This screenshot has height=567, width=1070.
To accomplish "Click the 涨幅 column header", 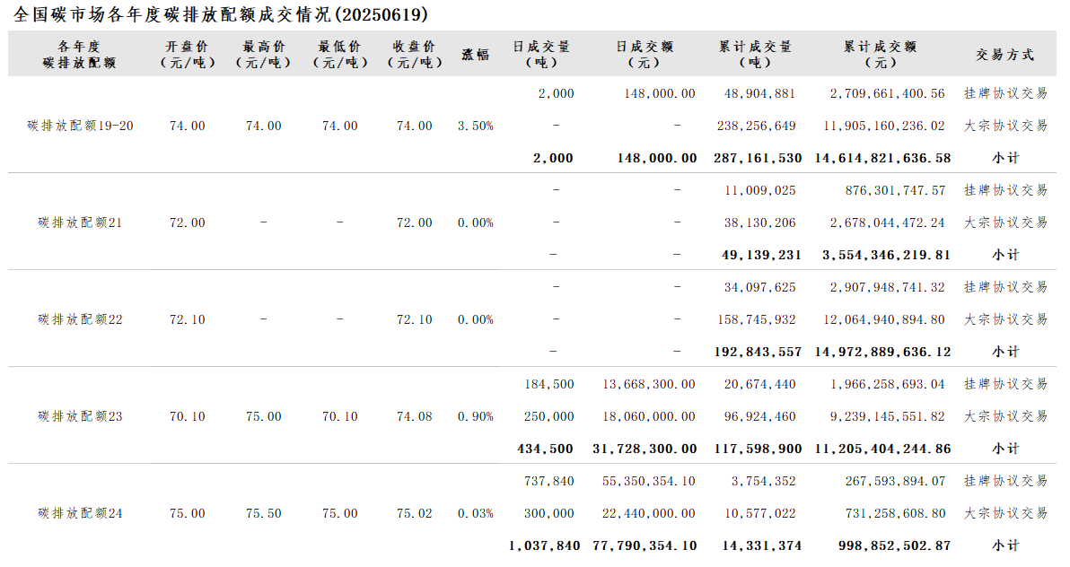I will click(475, 54).
